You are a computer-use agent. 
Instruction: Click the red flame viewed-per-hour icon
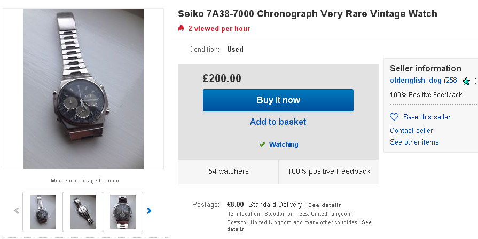[x=181, y=28]
